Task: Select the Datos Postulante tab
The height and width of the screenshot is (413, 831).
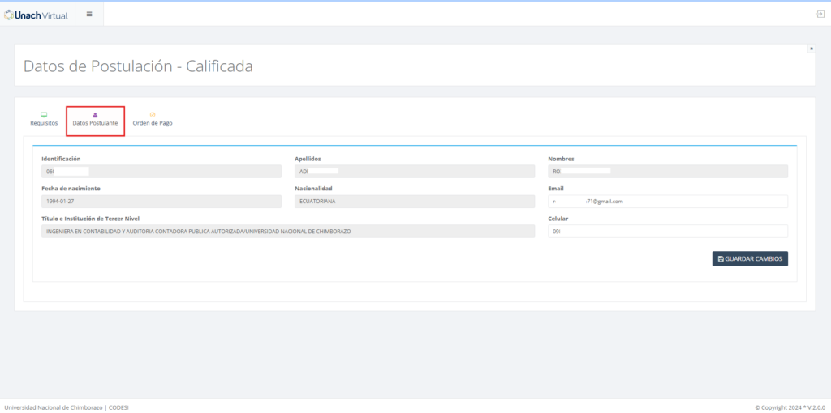Action: tap(95, 119)
